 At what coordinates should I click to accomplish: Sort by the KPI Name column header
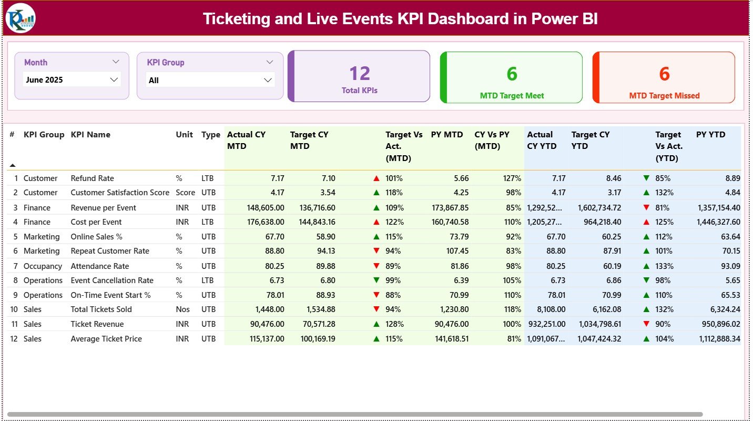(x=90, y=135)
